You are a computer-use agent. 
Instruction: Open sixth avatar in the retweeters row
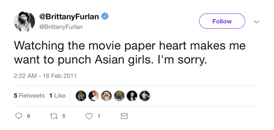(145, 96)
